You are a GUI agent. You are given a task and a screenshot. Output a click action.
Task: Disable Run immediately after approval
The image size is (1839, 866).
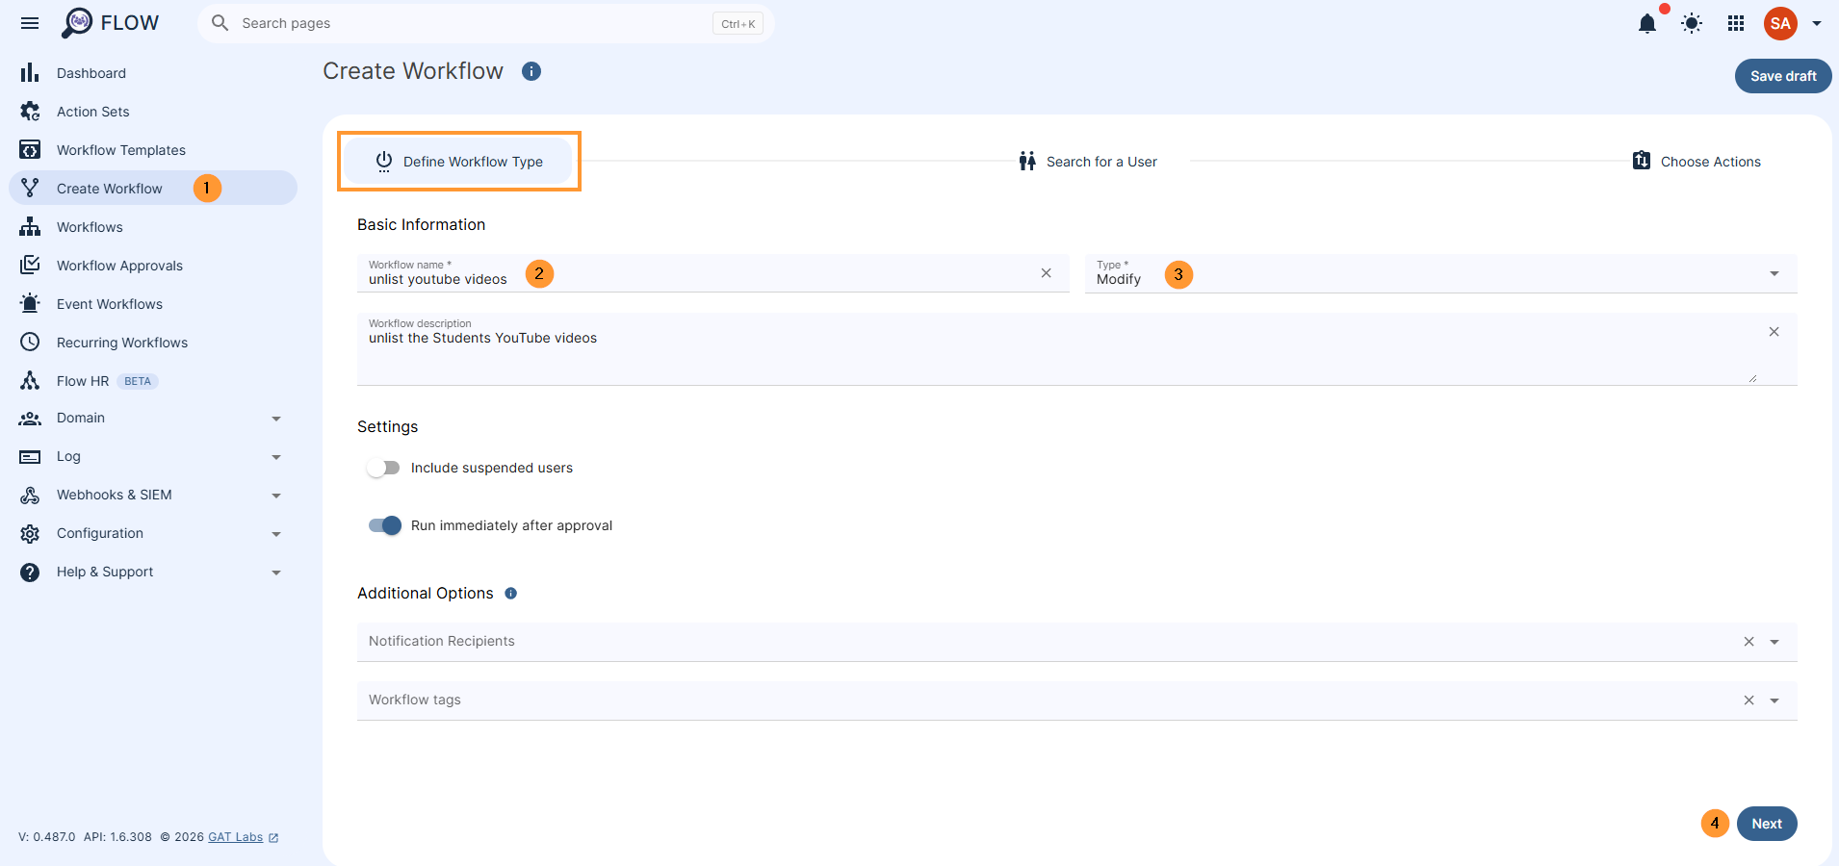pyautogui.click(x=385, y=525)
